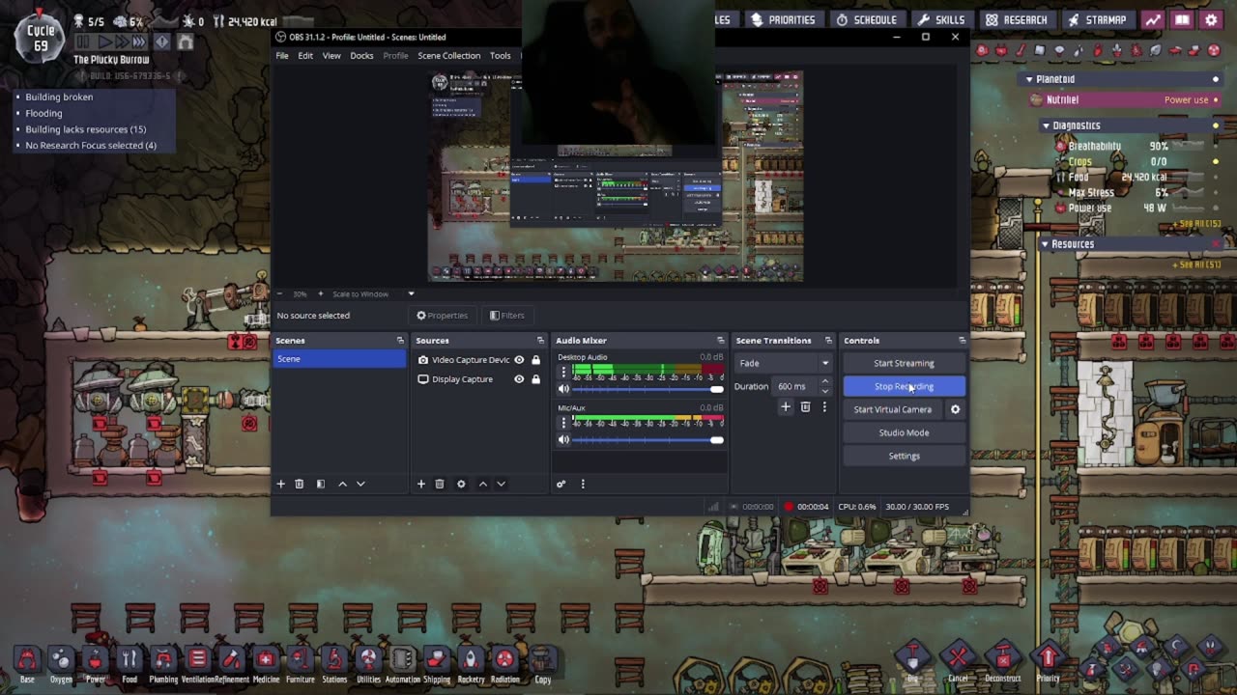Toggle Planetoid panel pin dot

(x=1216, y=79)
